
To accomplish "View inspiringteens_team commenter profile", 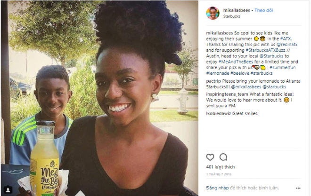I will pos(227,94).
